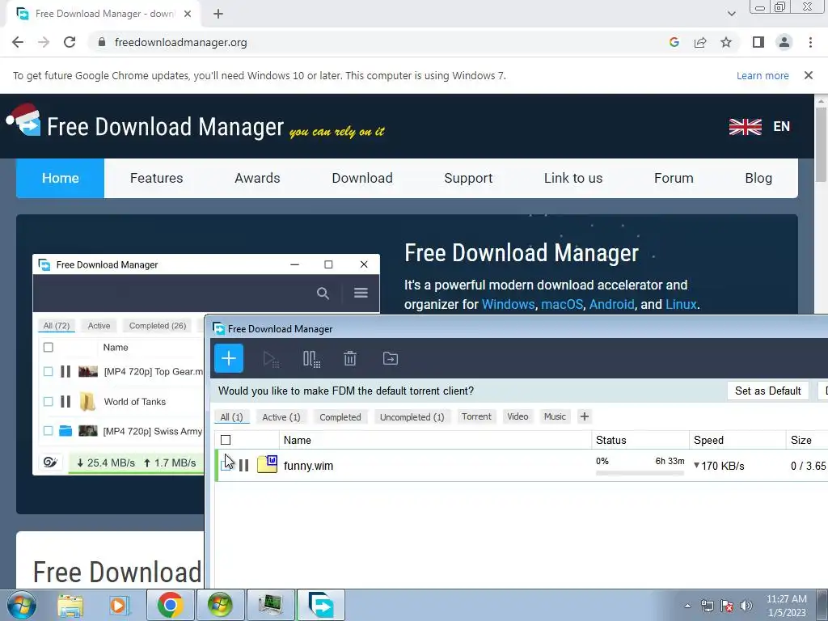Click the trash delete icon in FDM toolbar
Image resolution: width=828 pixels, height=621 pixels.
[350, 358]
